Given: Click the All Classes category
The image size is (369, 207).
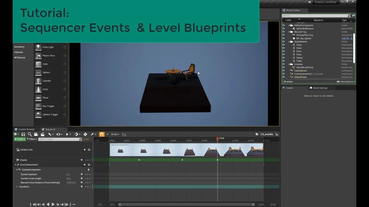Looking at the screenshot, I should tap(20, 57).
